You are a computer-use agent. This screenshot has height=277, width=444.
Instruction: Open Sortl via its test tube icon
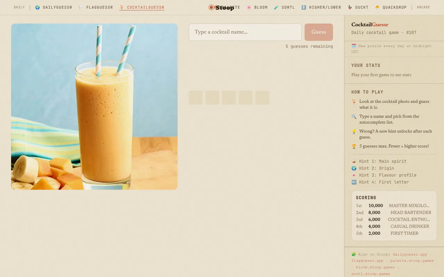click(x=276, y=7)
